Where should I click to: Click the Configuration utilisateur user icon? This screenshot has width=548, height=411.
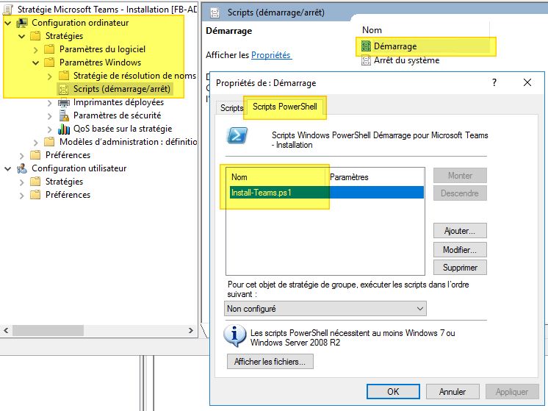21,168
